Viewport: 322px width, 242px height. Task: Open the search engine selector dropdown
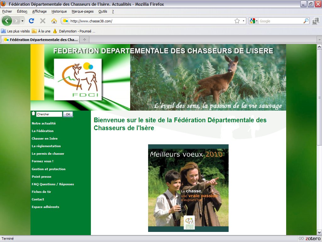click(x=253, y=21)
